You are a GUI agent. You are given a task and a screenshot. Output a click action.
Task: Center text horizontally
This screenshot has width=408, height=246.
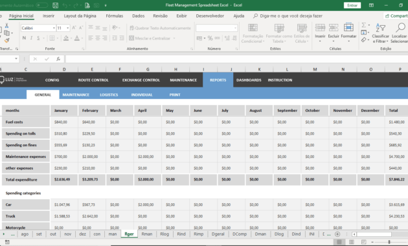(x=98, y=38)
